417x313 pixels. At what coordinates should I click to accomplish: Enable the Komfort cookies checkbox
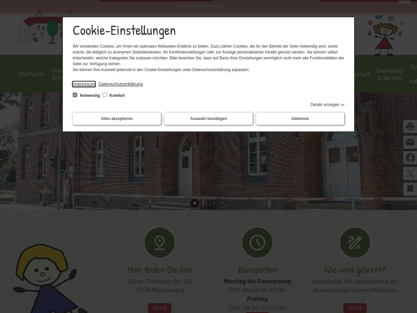point(105,95)
